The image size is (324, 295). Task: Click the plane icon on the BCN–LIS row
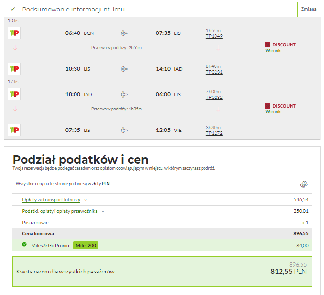[124, 33]
